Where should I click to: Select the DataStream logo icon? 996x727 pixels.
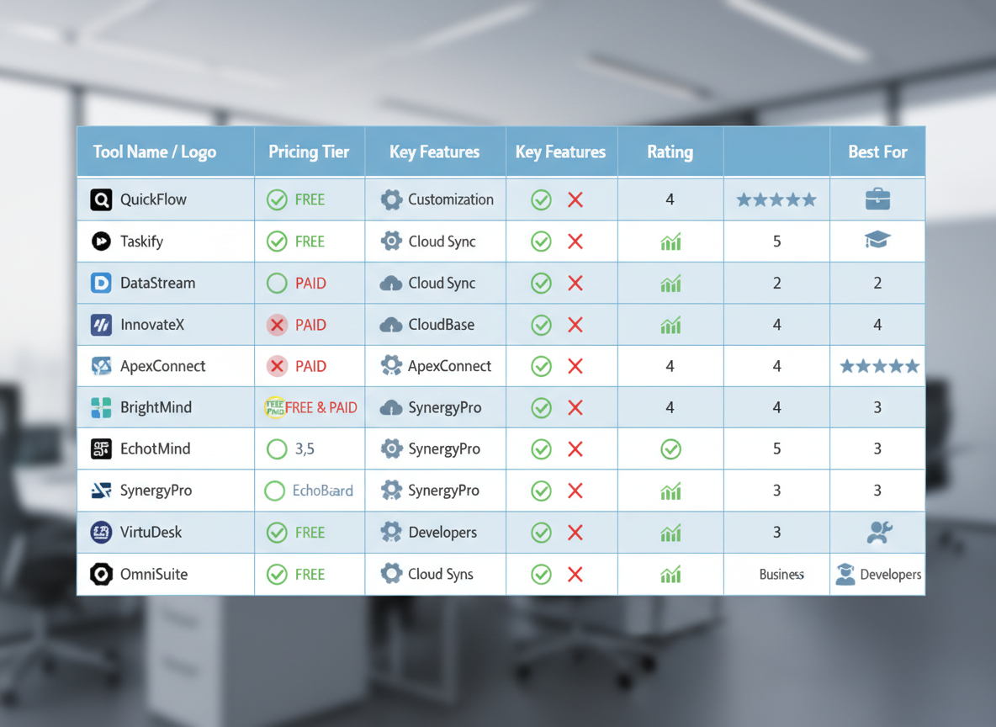pyautogui.click(x=101, y=283)
